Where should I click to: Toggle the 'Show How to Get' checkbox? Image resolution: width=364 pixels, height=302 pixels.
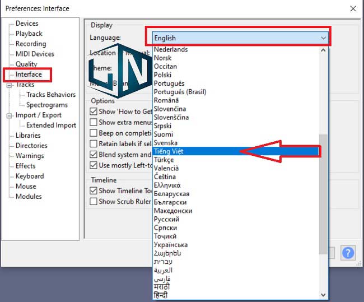point(94,111)
